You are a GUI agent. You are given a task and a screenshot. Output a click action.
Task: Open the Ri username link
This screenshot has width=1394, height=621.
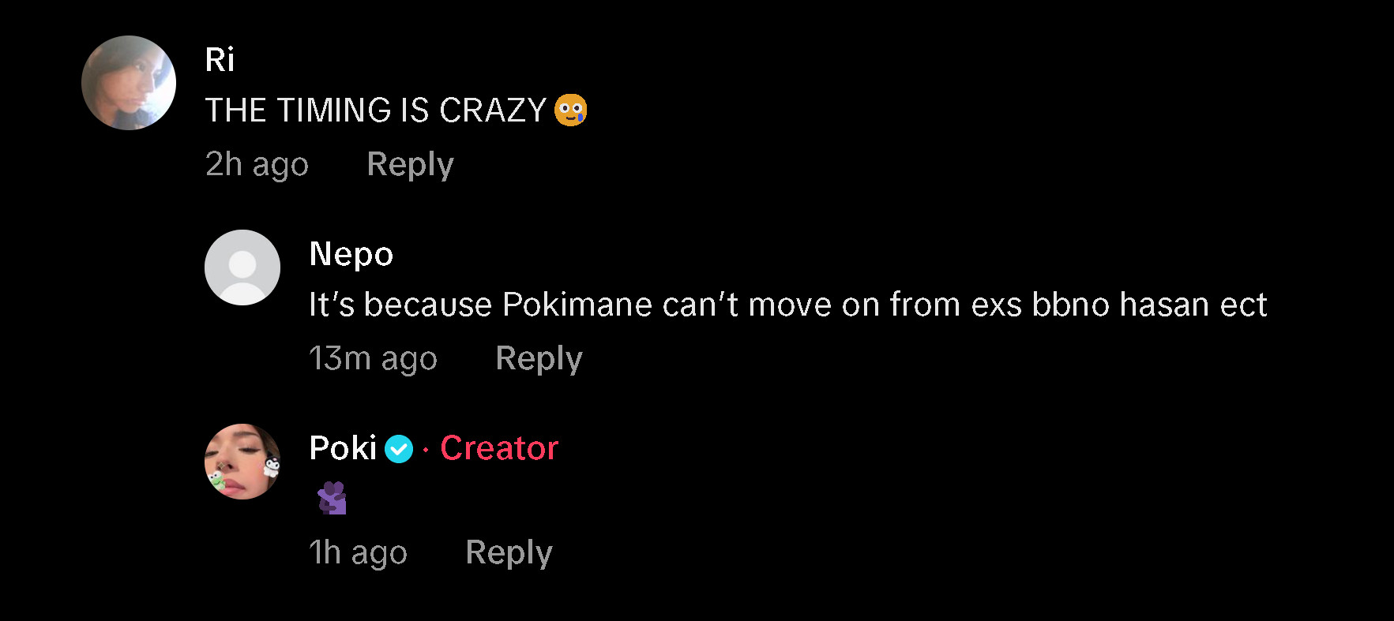220,60
